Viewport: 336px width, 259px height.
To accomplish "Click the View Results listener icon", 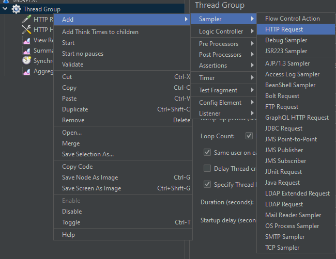I will [x=26, y=40].
